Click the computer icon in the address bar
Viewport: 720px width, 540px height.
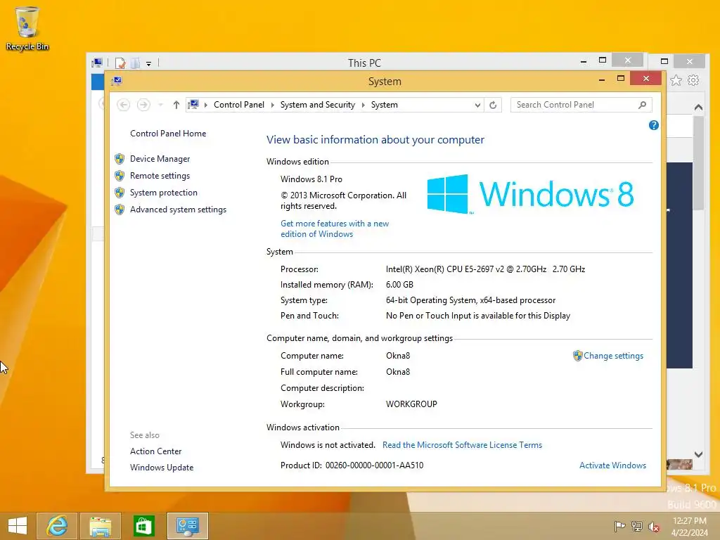click(194, 105)
